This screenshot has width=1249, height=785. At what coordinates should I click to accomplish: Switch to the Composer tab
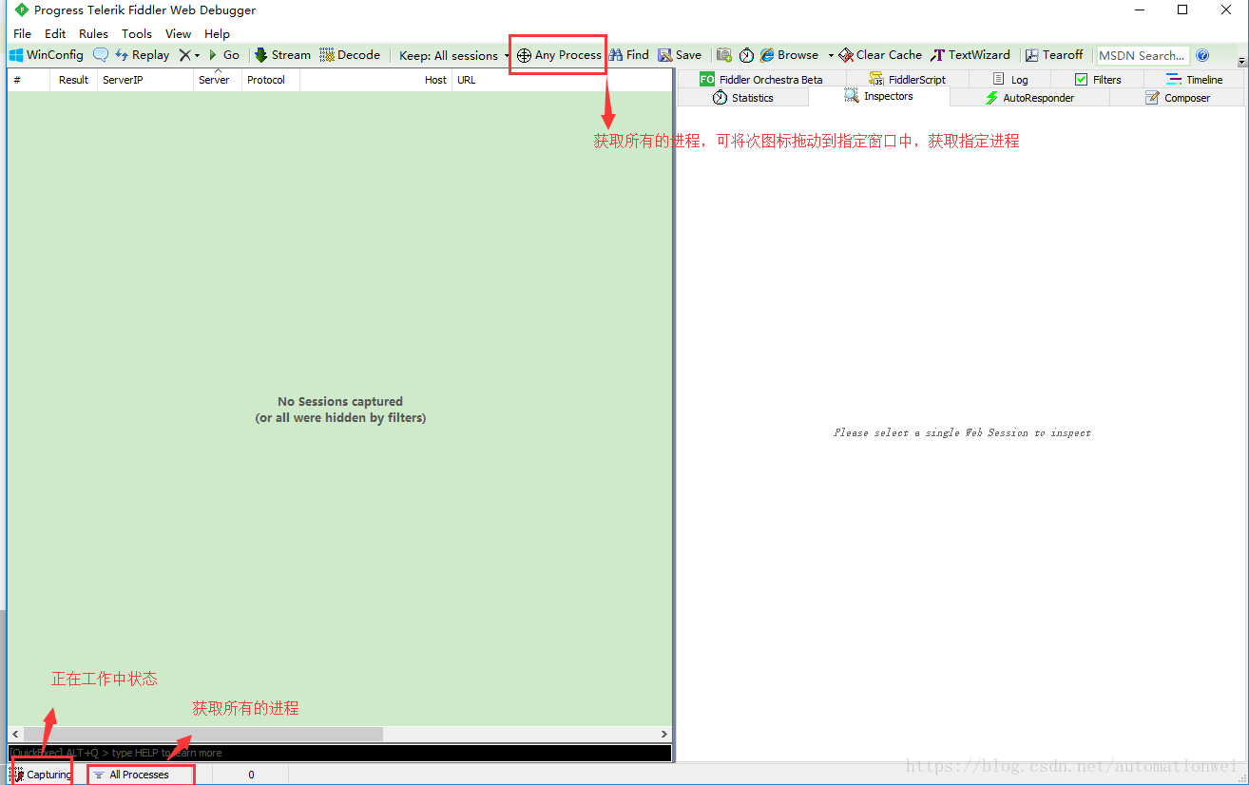pos(1177,98)
